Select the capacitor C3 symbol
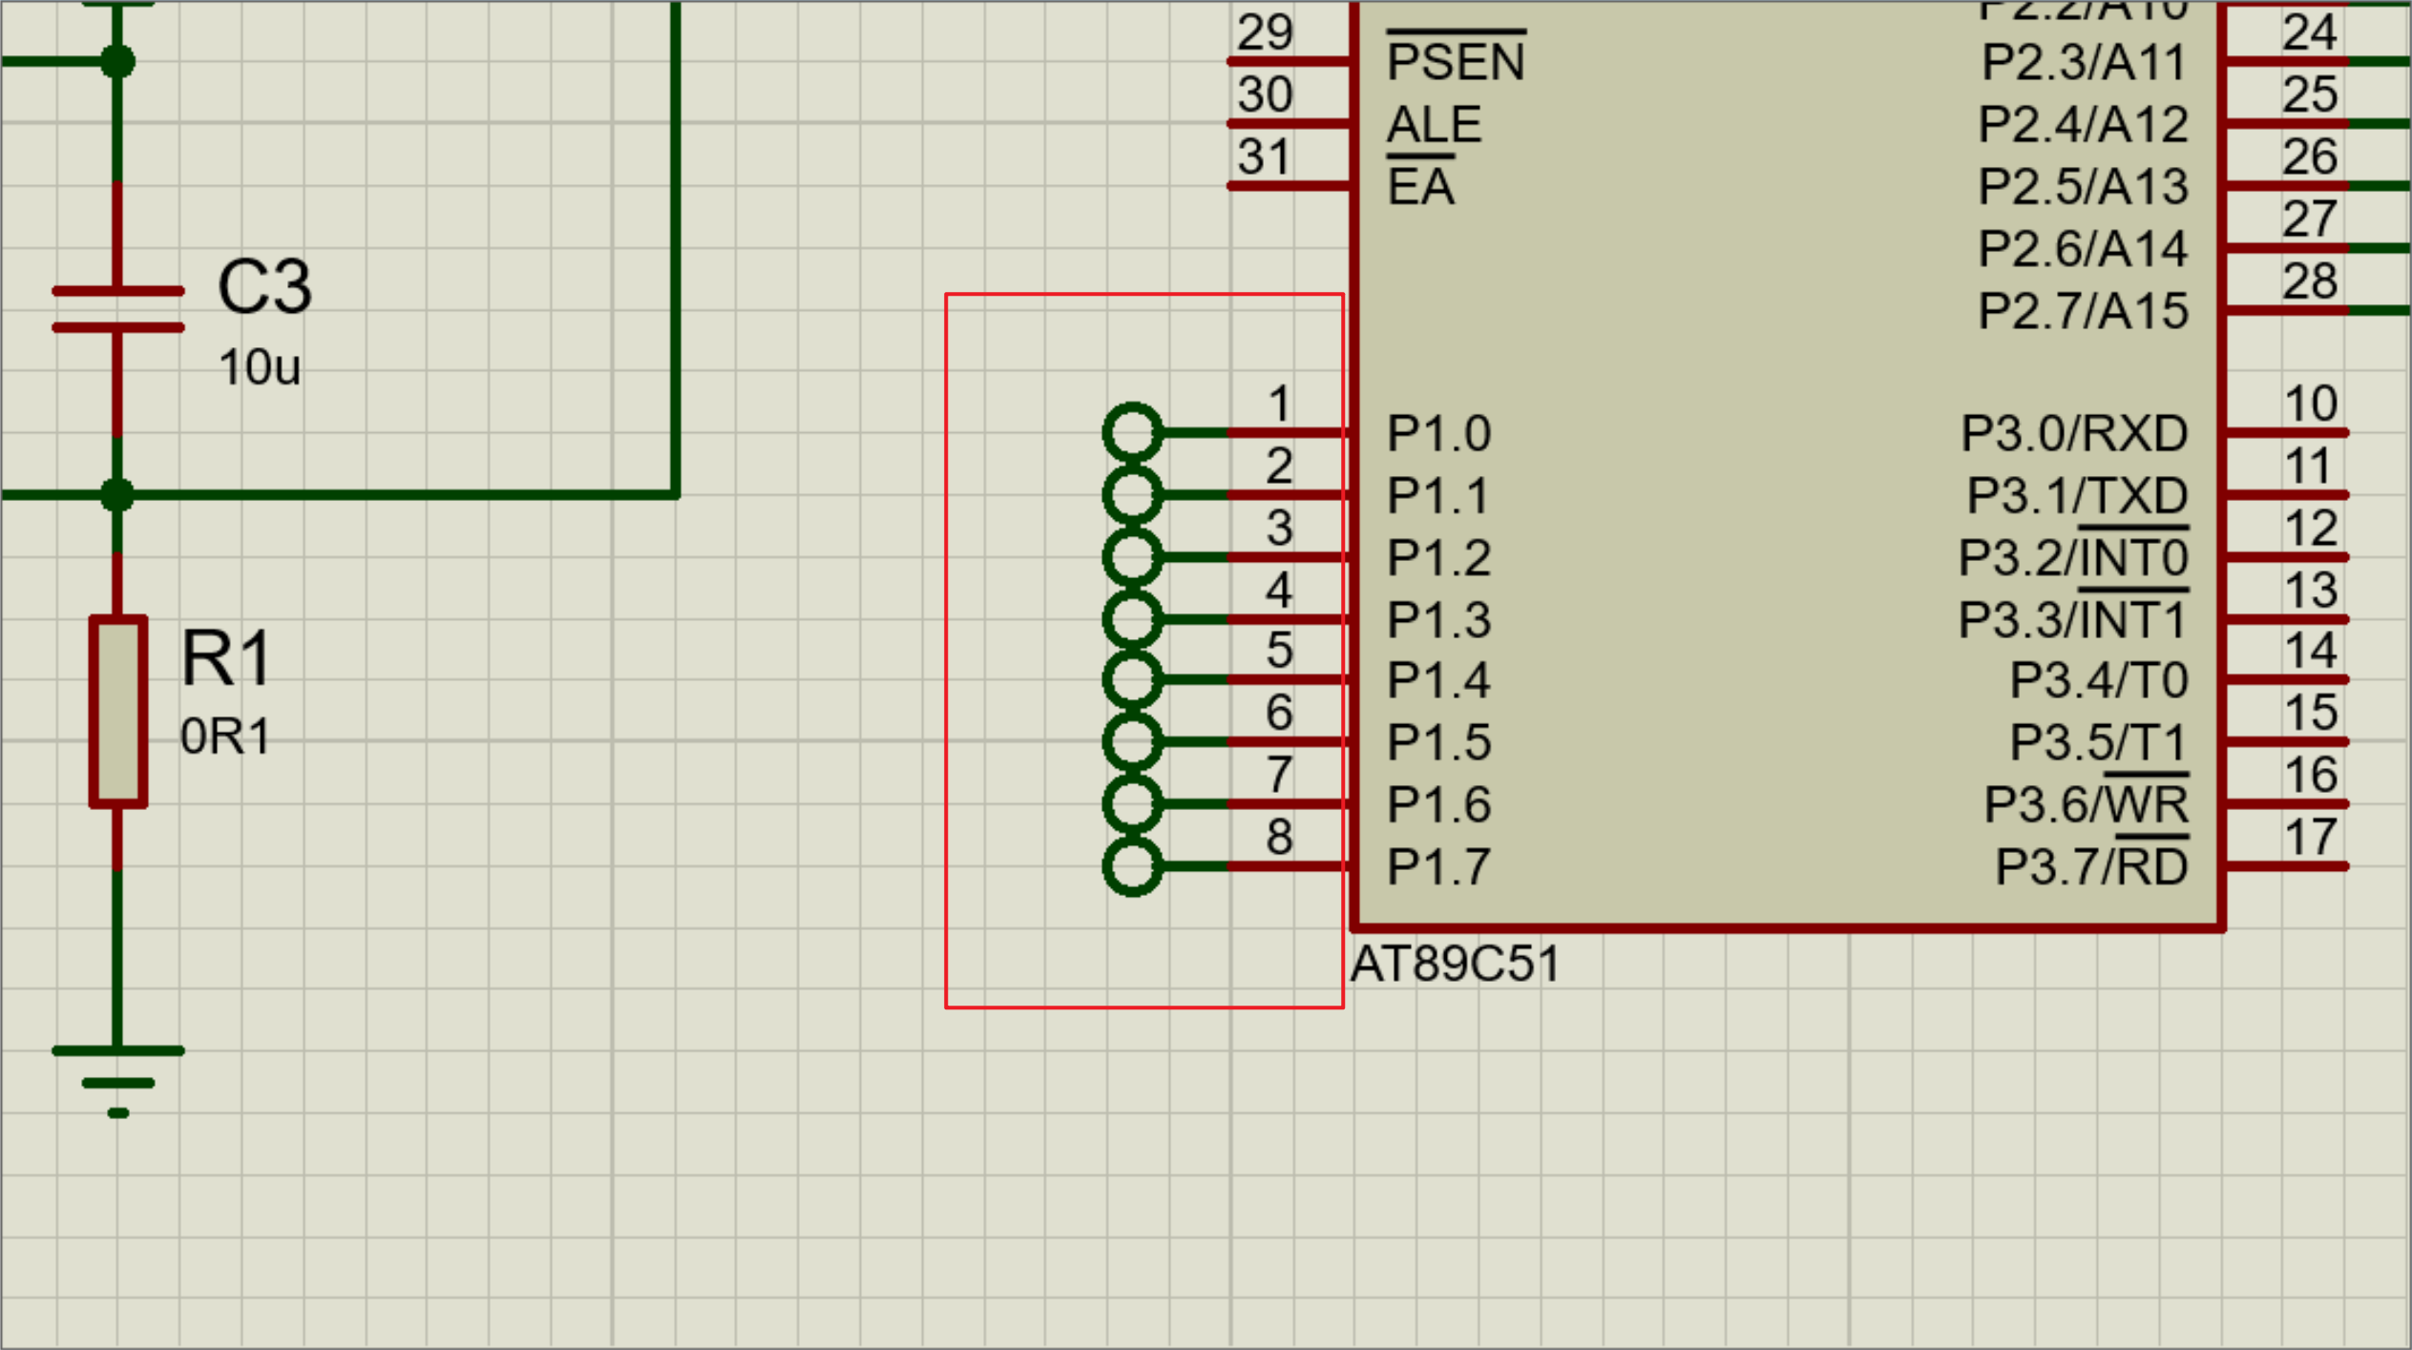Viewport: 2412px width, 1350px height. pos(117,309)
